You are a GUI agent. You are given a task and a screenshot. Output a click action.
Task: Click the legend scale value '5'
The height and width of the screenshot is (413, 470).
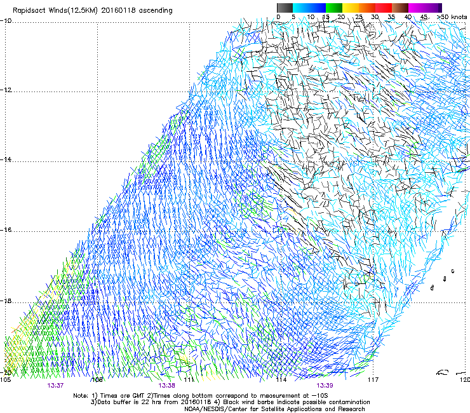pyautogui.click(x=293, y=17)
